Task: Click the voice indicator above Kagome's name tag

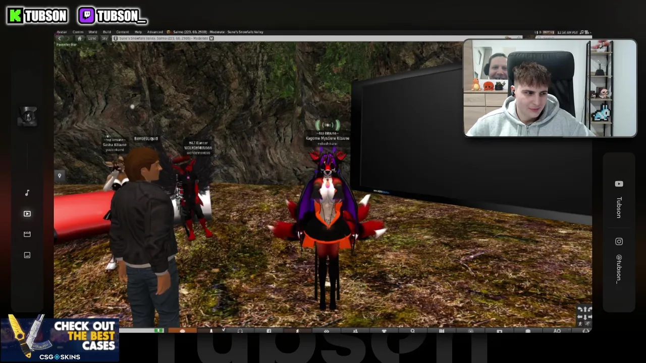Action: (328, 125)
